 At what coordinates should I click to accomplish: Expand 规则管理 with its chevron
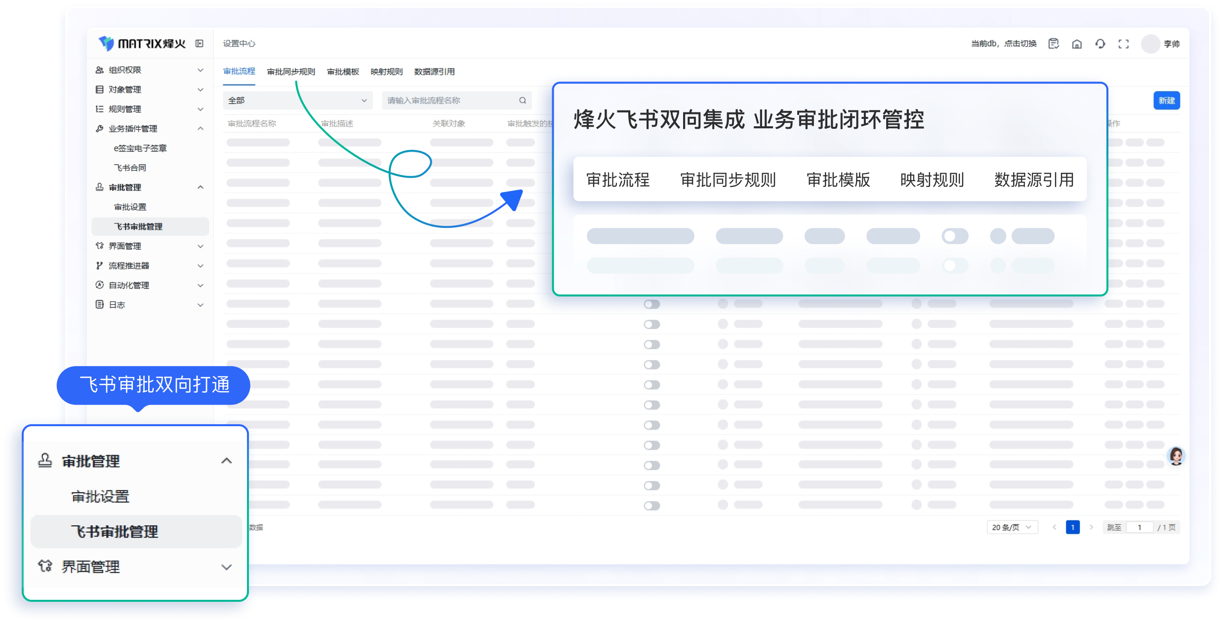tap(201, 109)
